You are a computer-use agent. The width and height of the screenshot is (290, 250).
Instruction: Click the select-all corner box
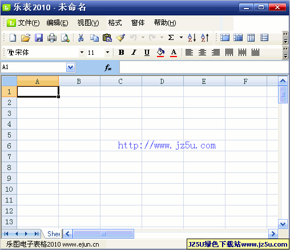[x=9, y=81]
